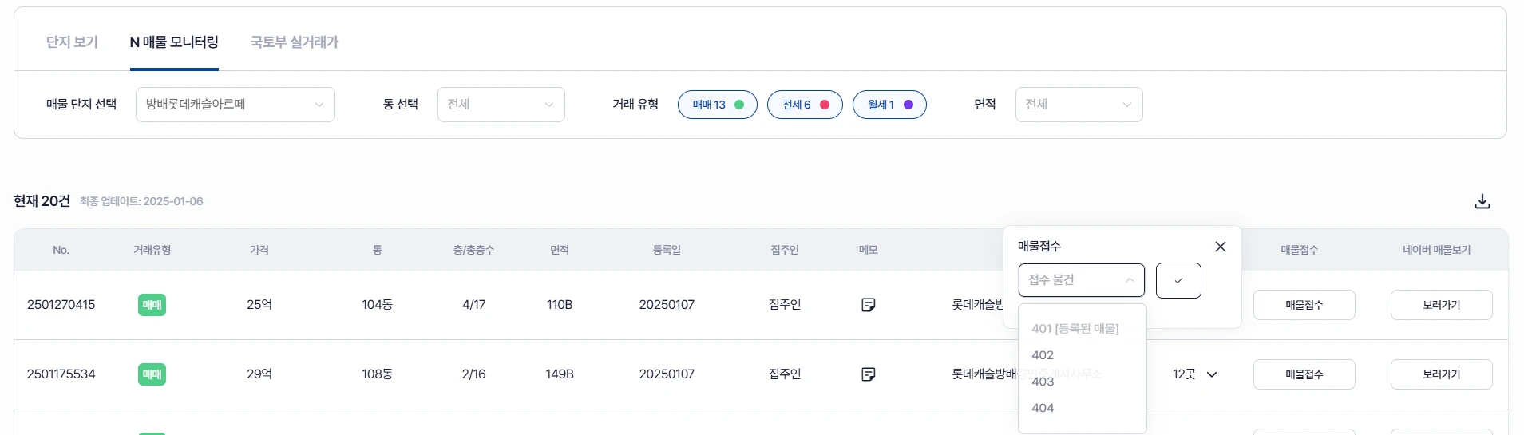Open memo icon for listing 2501270415
Viewport: 1524px width, 435px height.
[869, 305]
